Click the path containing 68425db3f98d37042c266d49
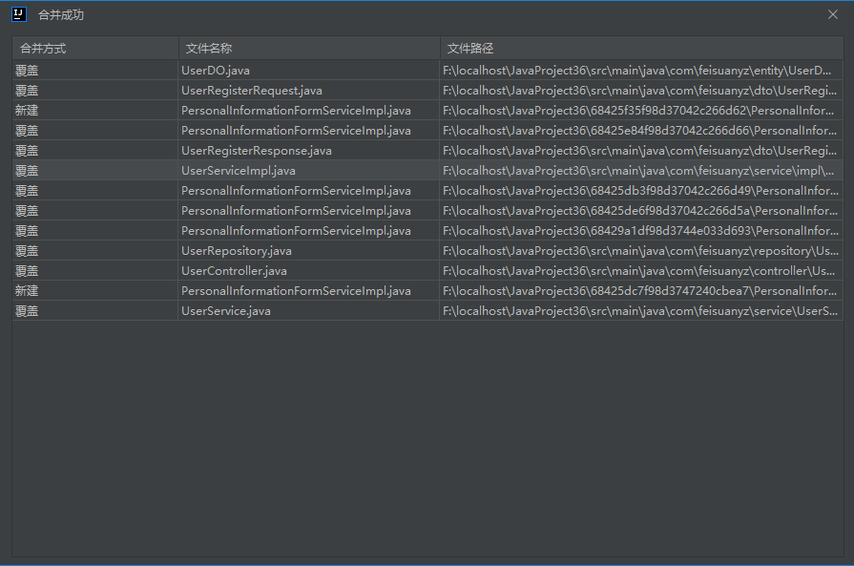Screen dimensions: 854x566 641,191
